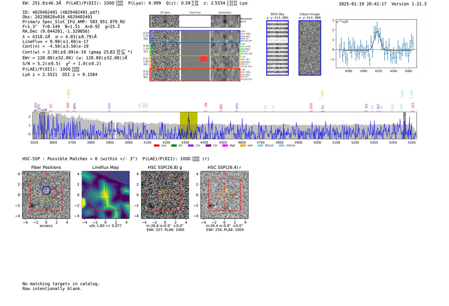Click the Obs: 20230820v016_4029402491 text
449x306 pixels.
[57, 17]
